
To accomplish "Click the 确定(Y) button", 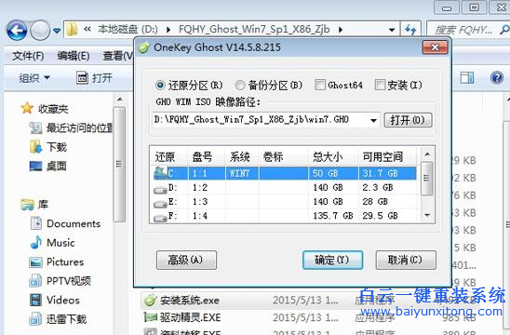I will tap(332, 260).
